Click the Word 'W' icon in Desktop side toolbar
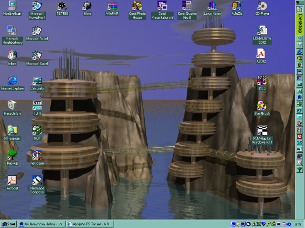This screenshot has width=305, height=228. 299,111
